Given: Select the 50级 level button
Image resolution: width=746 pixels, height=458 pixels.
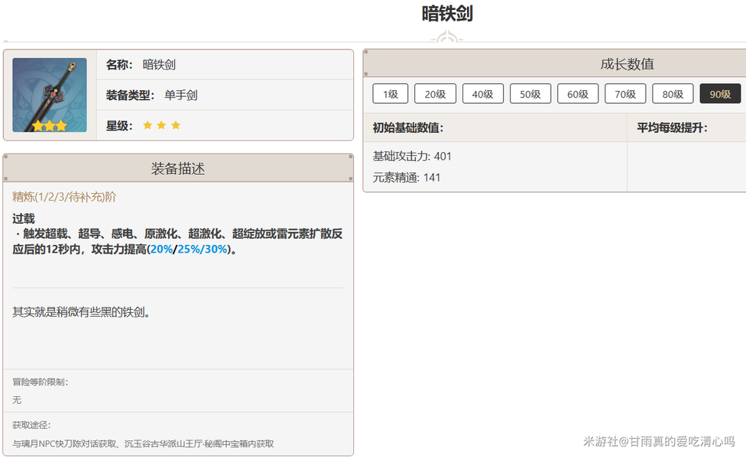Looking at the screenshot, I should [x=530, y=94].
